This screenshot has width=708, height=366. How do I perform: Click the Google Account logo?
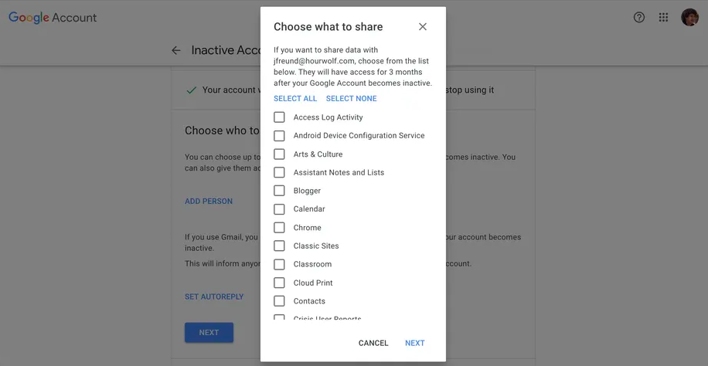pyautogui.click(x=53, y=18)
